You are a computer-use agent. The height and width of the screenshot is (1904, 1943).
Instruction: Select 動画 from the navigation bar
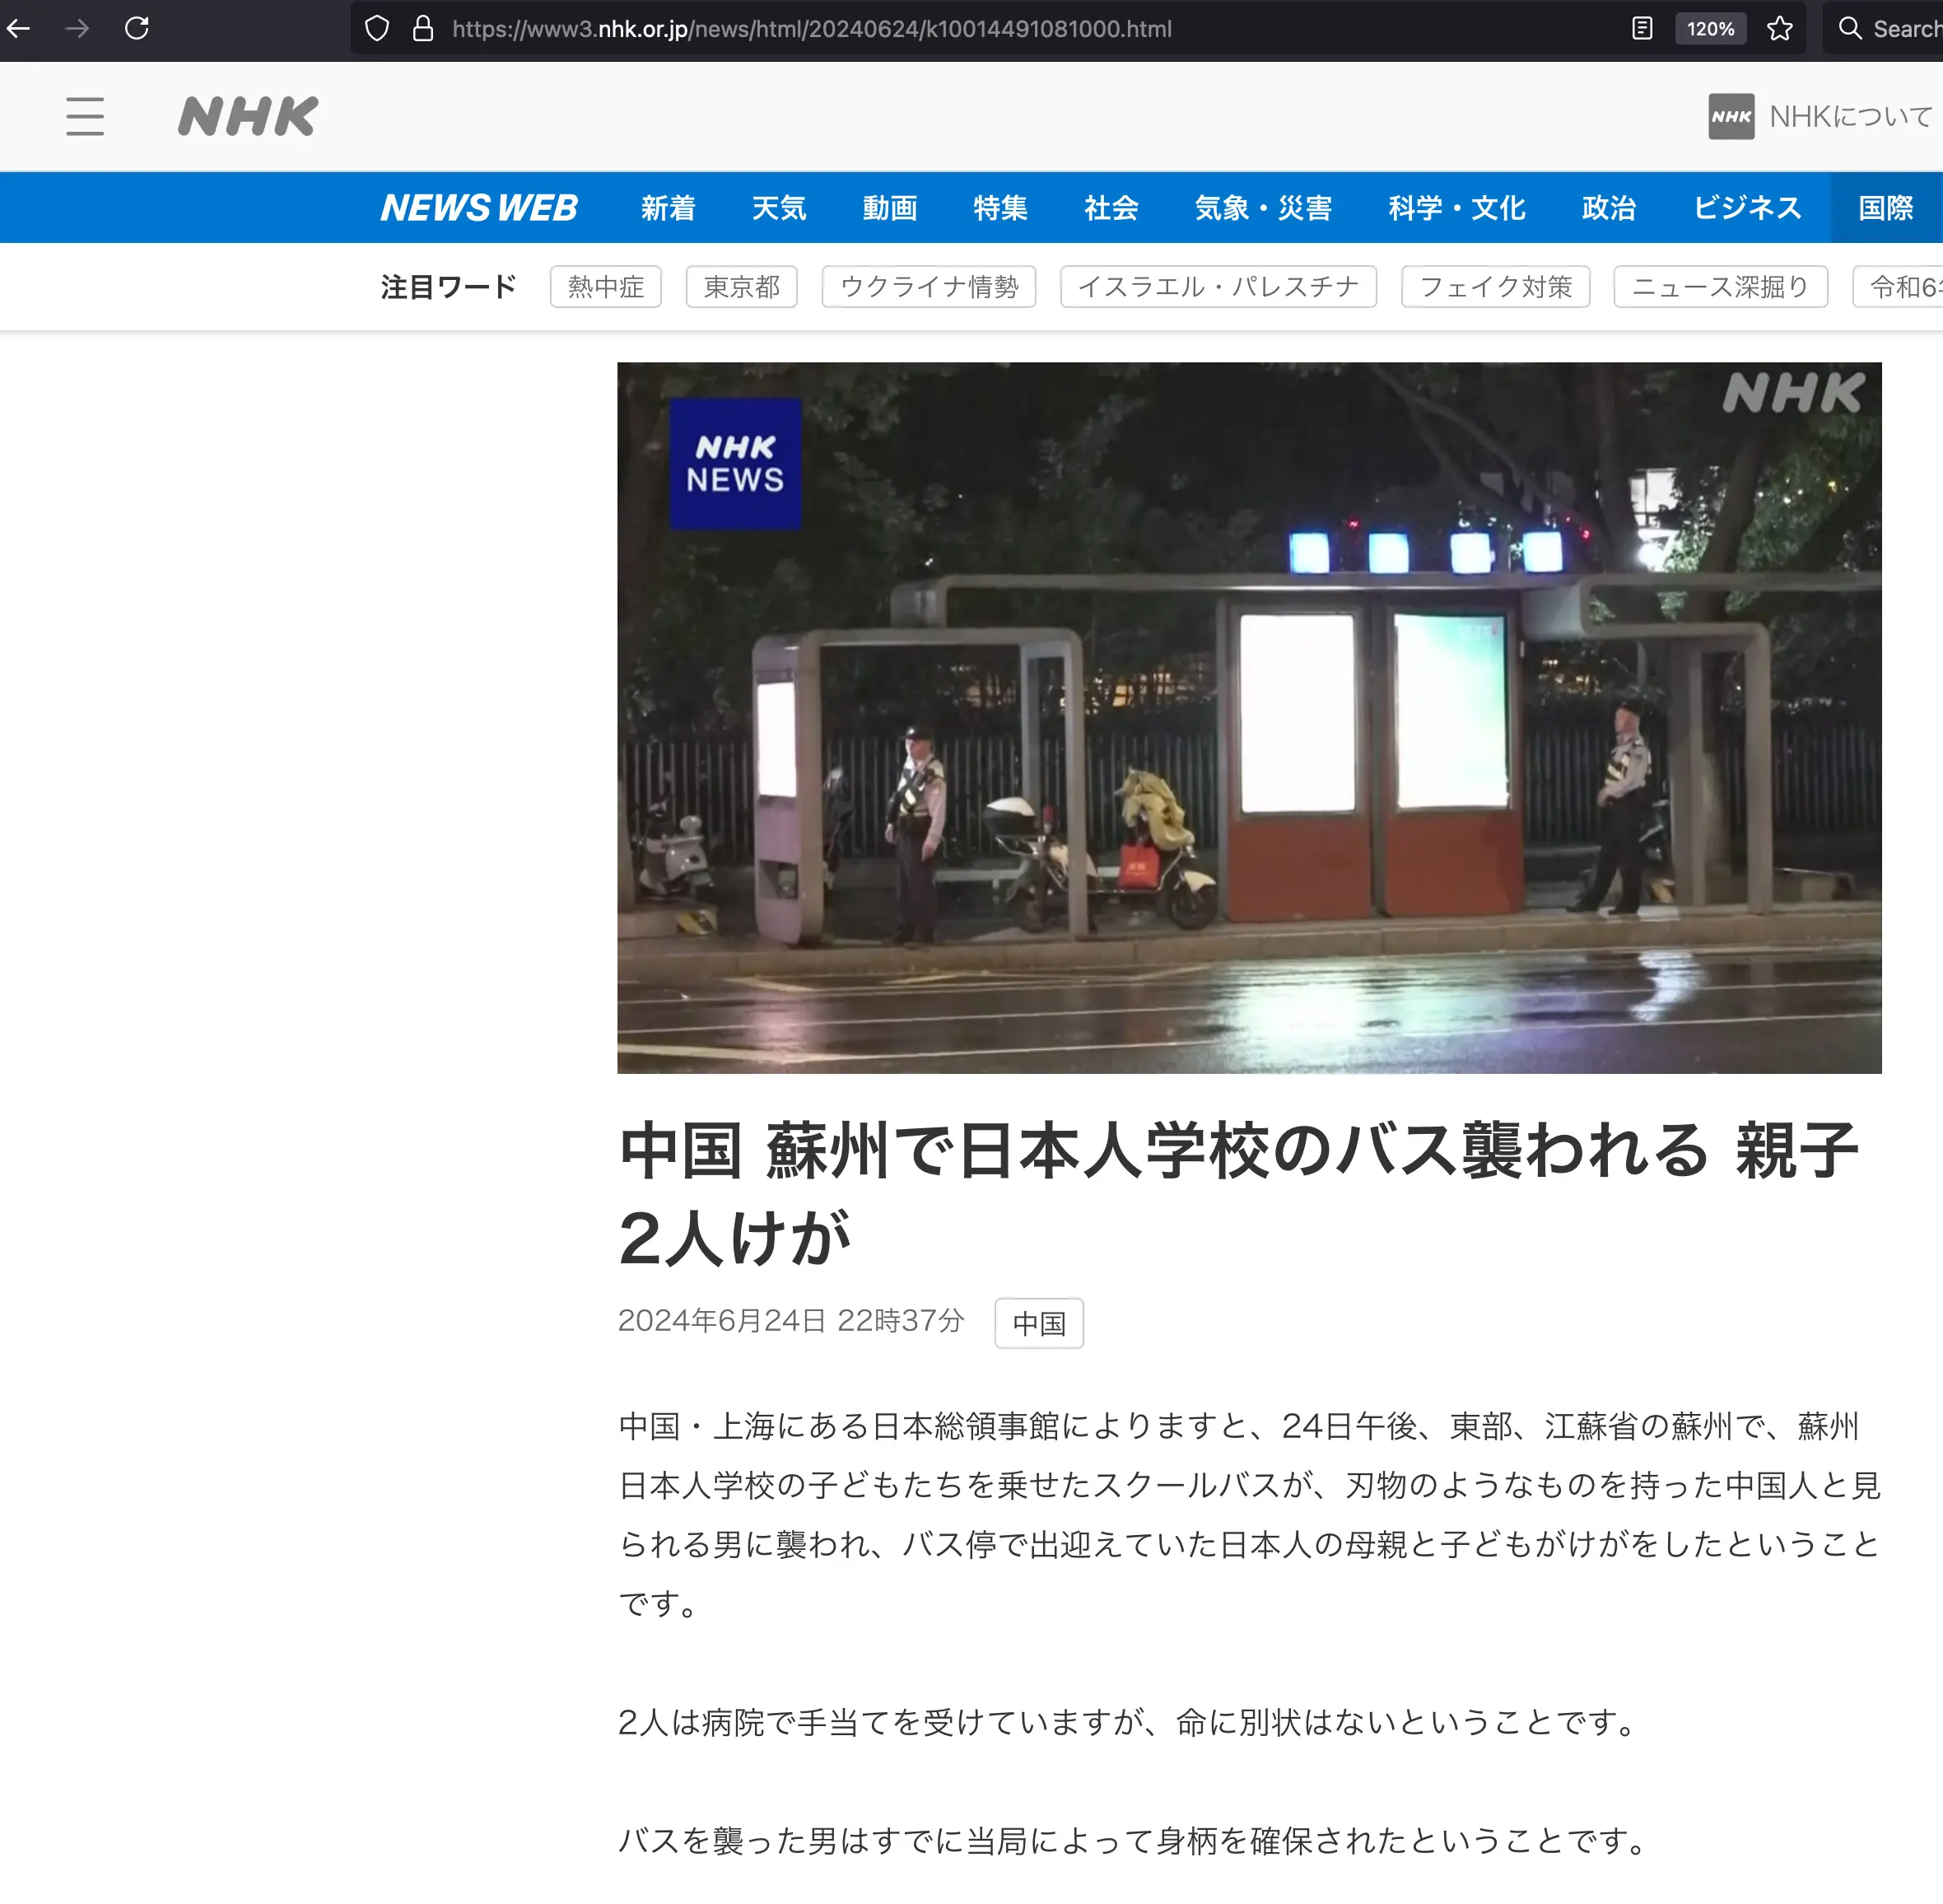click(x=888, y=207)
